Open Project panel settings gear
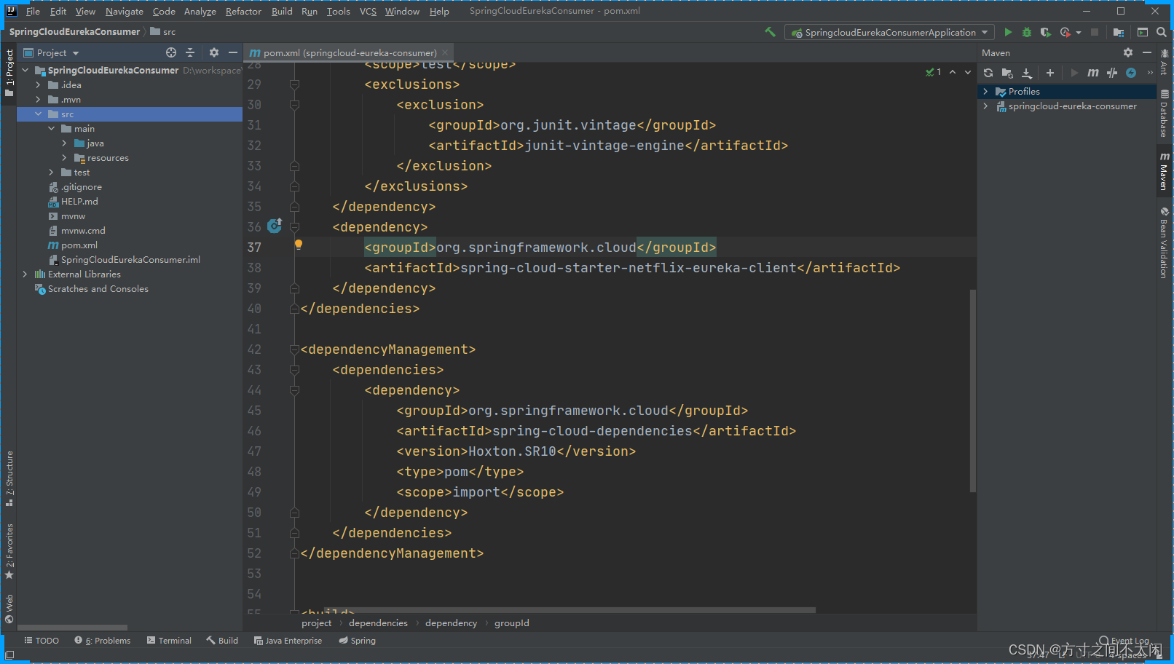Screen dimensions: 1174x664 [x=214, y=52]
